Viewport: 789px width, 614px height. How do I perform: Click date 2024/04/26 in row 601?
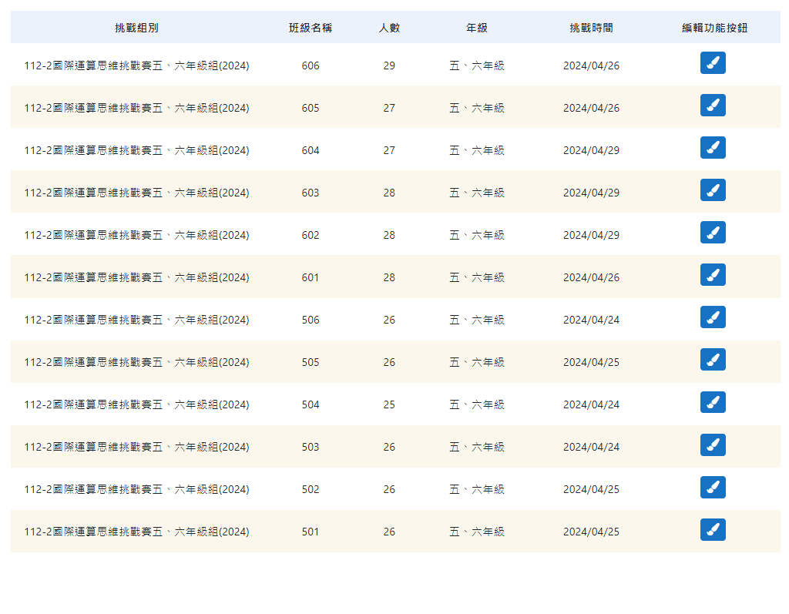point(591,277)
